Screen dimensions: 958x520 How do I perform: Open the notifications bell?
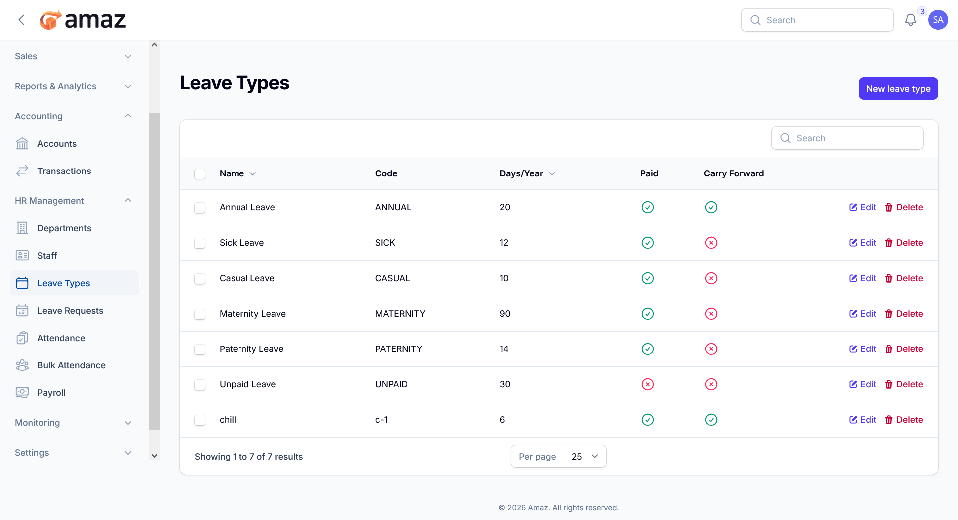910,20
